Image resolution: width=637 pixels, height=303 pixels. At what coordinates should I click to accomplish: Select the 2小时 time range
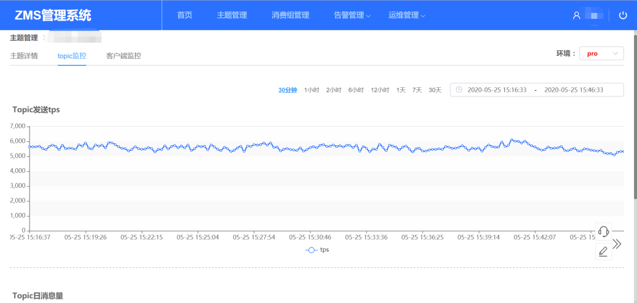pos(334,90)
